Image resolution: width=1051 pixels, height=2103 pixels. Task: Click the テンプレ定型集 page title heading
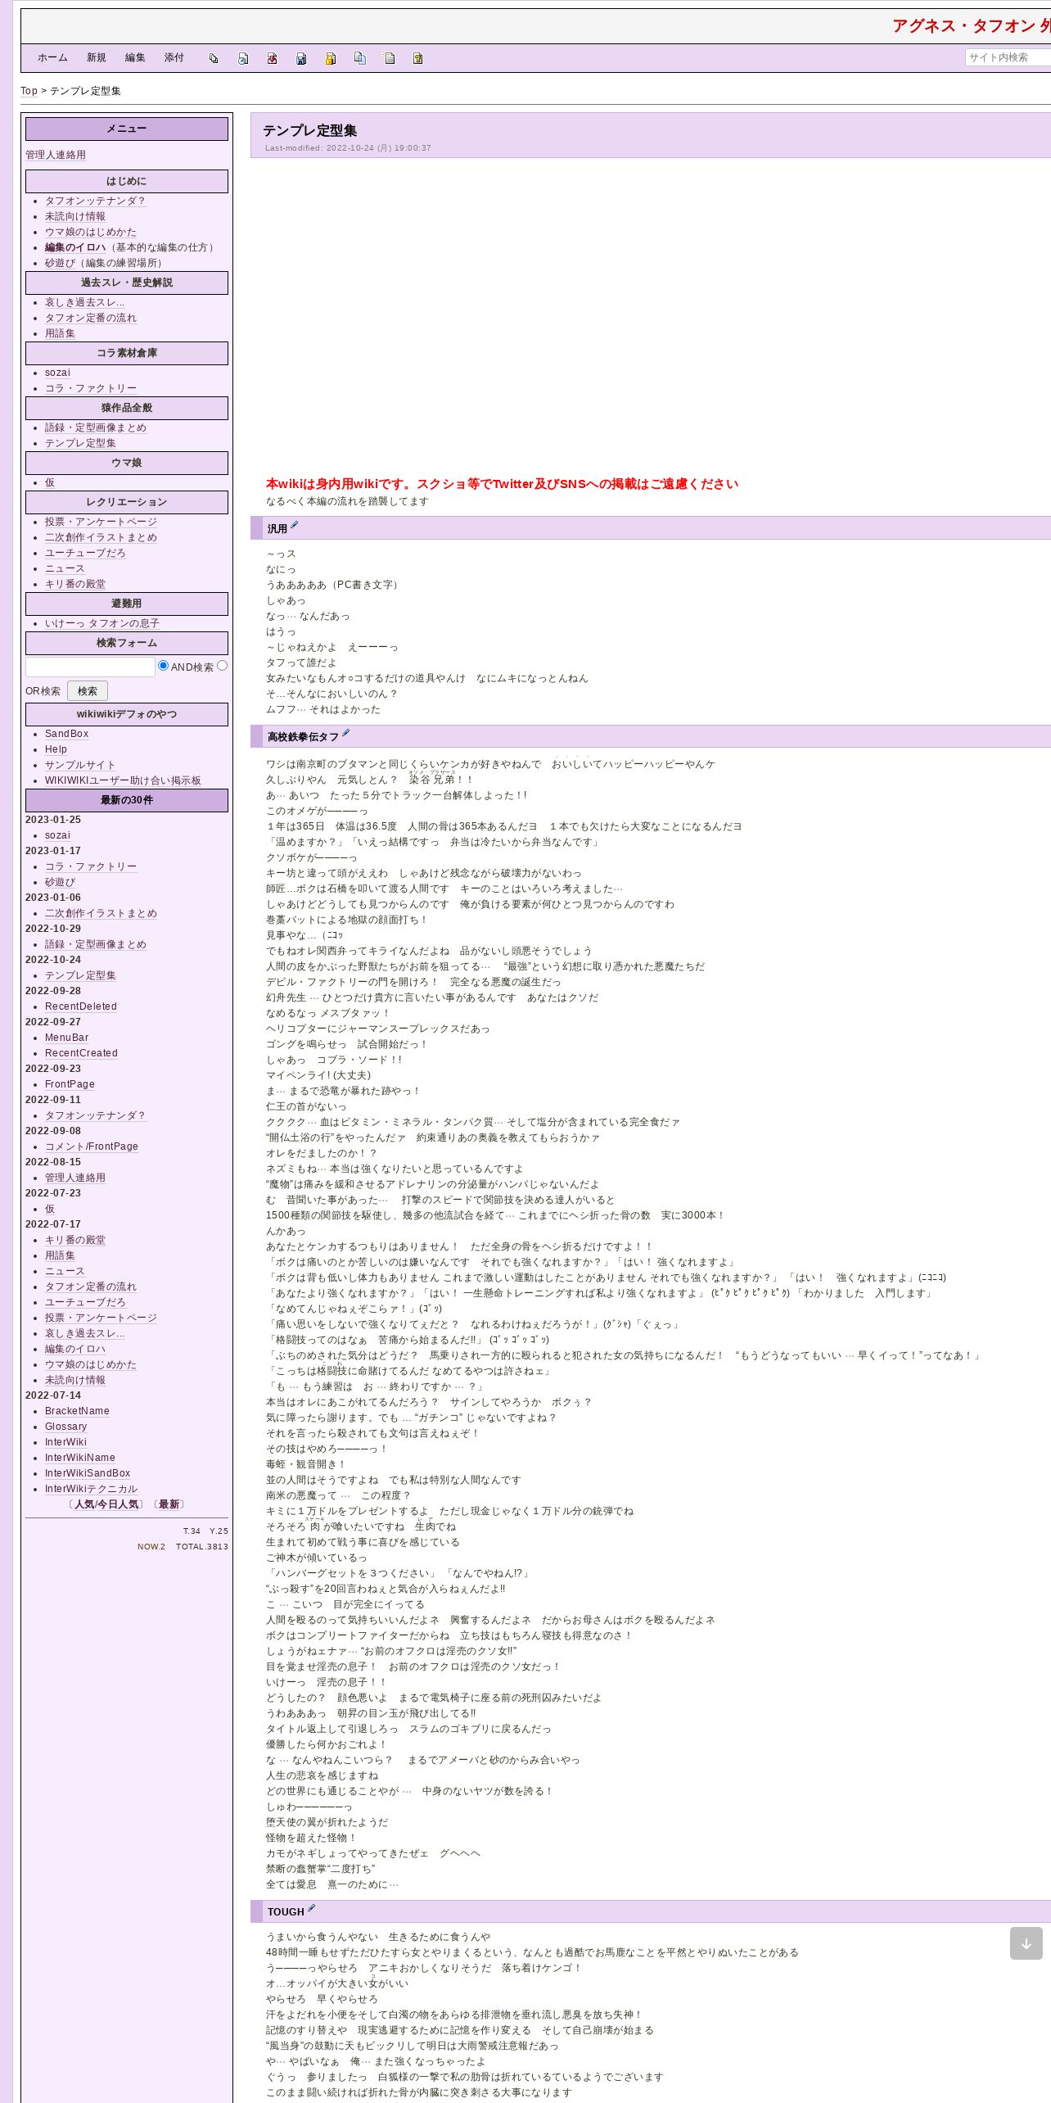[x=309, y=130]
